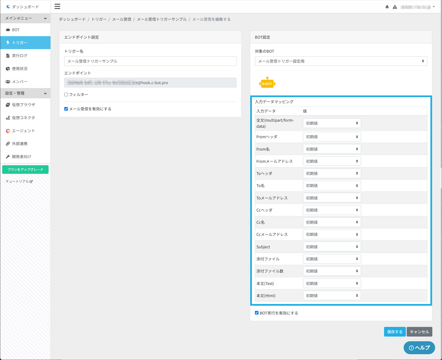Image resolution: width=442 pixels, height=360 pixels.
Task: Open 実行ログ in the sidebar
Action: pyautogui.click(x=25, y=56)
